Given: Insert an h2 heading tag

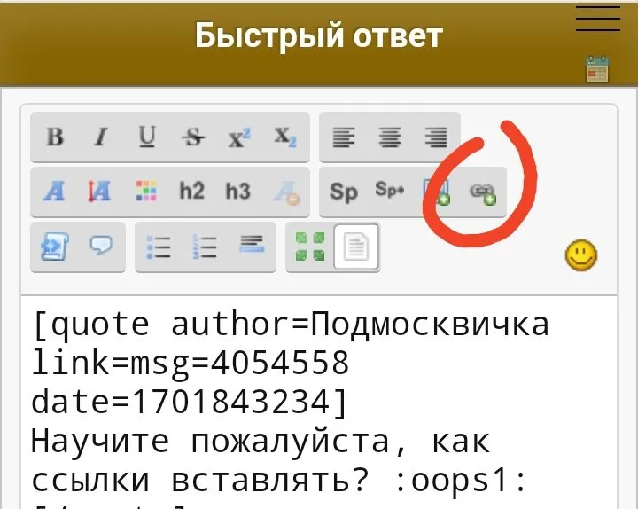Looking at the screenshot, I should 192,191.
